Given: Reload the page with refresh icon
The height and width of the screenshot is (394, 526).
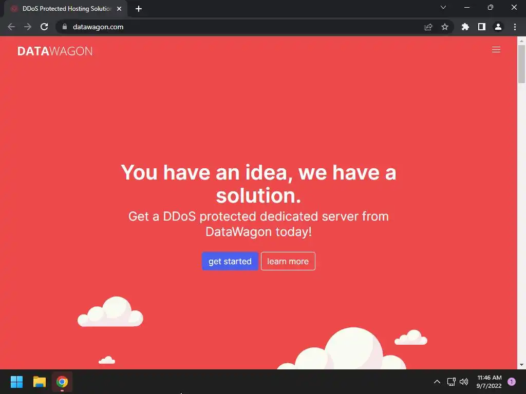Looking at the screenshot, I should click(x=44, y=27).
